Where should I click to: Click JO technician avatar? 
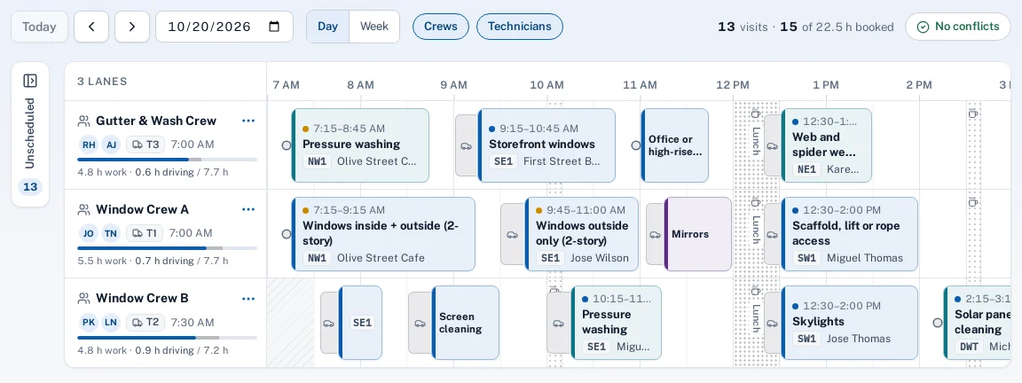click(89, 233)
